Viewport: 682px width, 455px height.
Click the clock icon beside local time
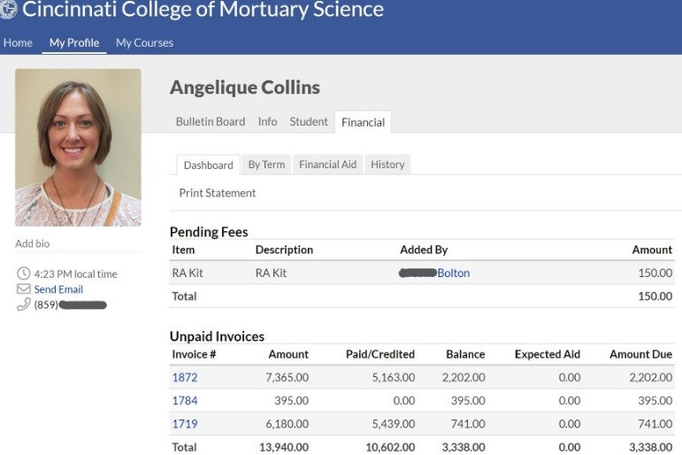tap(24, 274)
